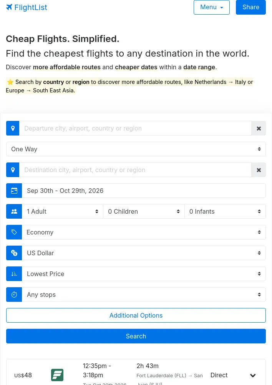This screenshot has height=385, width=272.
Task: Click the destination location pin icon
Action: point(13,170)
